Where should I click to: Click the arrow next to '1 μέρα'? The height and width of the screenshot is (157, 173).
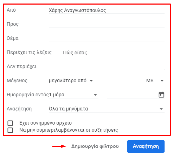(x=95, y=95)
